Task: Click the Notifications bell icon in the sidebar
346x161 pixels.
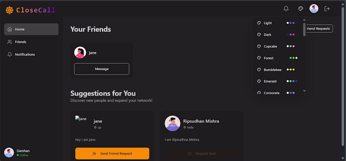Action: click(9, 54)
